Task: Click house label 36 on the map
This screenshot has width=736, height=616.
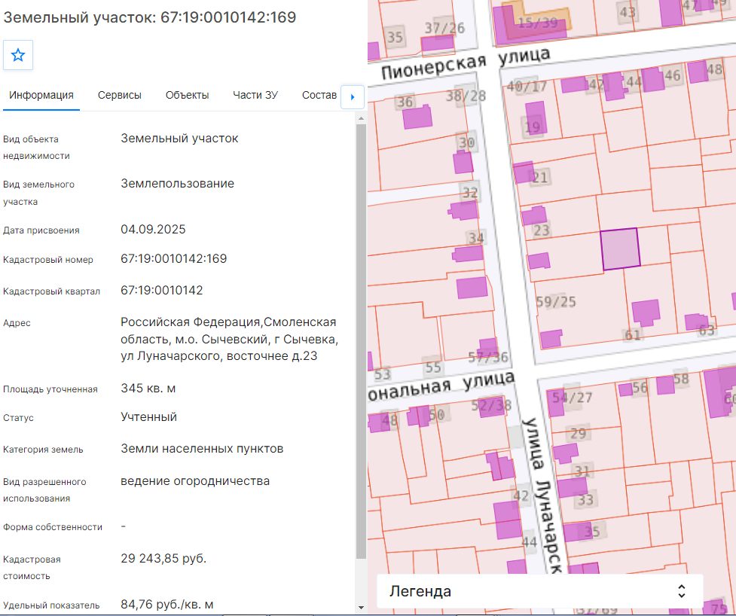Action: pos(405,102)
